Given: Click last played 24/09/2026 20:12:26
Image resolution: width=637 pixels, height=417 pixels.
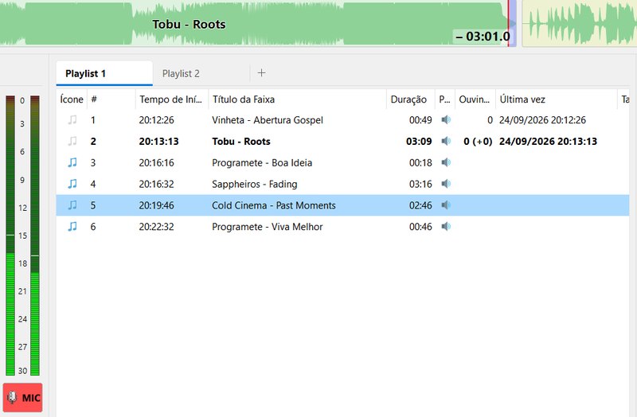Looking at the screenshot, I should point(542,120).
